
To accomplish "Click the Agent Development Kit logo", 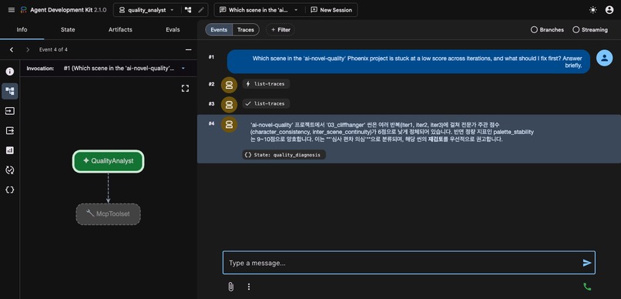I will pos(23,10).
